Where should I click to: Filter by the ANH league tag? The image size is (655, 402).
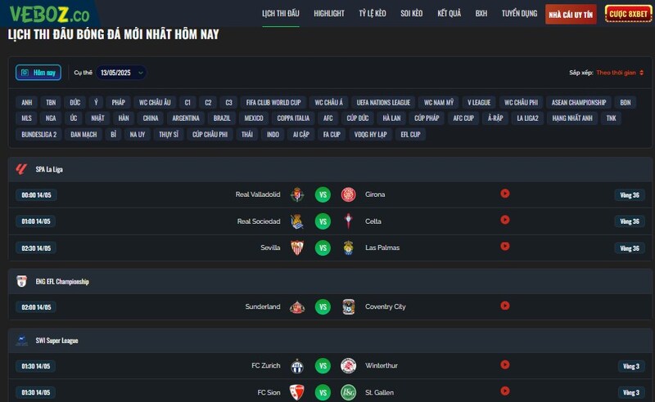(27, 103)
